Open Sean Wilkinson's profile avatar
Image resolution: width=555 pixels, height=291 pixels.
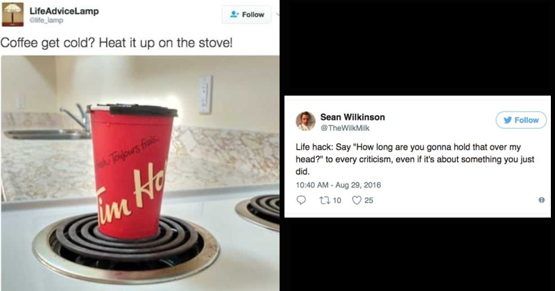305,121
